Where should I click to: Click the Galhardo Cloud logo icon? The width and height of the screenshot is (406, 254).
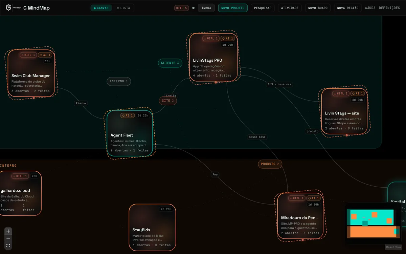point(8,7)
